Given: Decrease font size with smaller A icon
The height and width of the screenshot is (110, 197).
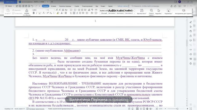Looking at the screenshot, I should (60, 10).
